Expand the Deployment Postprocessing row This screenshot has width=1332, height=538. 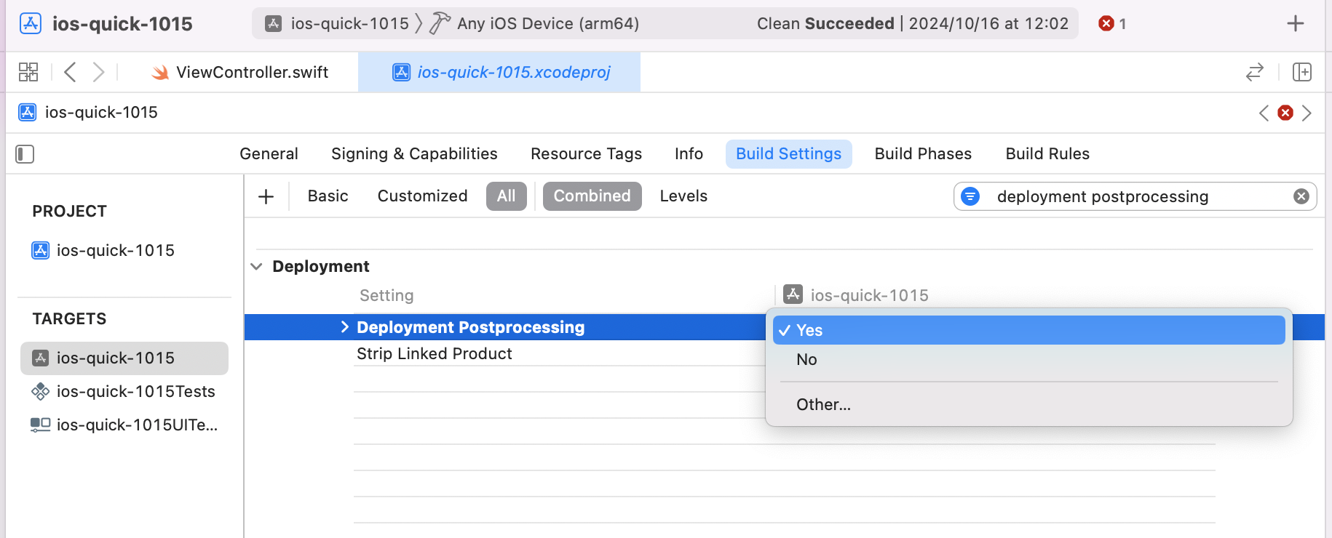click(344, 327)
